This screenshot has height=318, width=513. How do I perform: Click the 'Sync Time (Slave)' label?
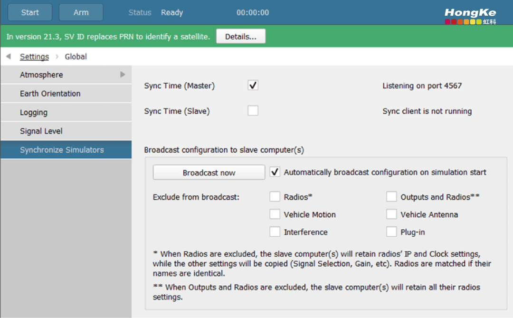point(177,111)
